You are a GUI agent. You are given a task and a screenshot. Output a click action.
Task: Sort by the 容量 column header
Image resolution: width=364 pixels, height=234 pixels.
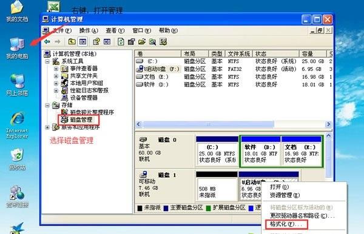click(312, 54)
